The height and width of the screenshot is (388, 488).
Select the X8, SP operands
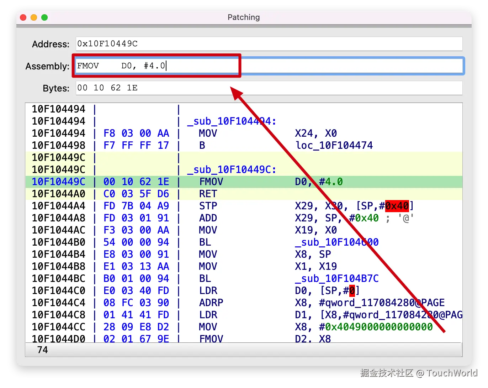point(313,254)
